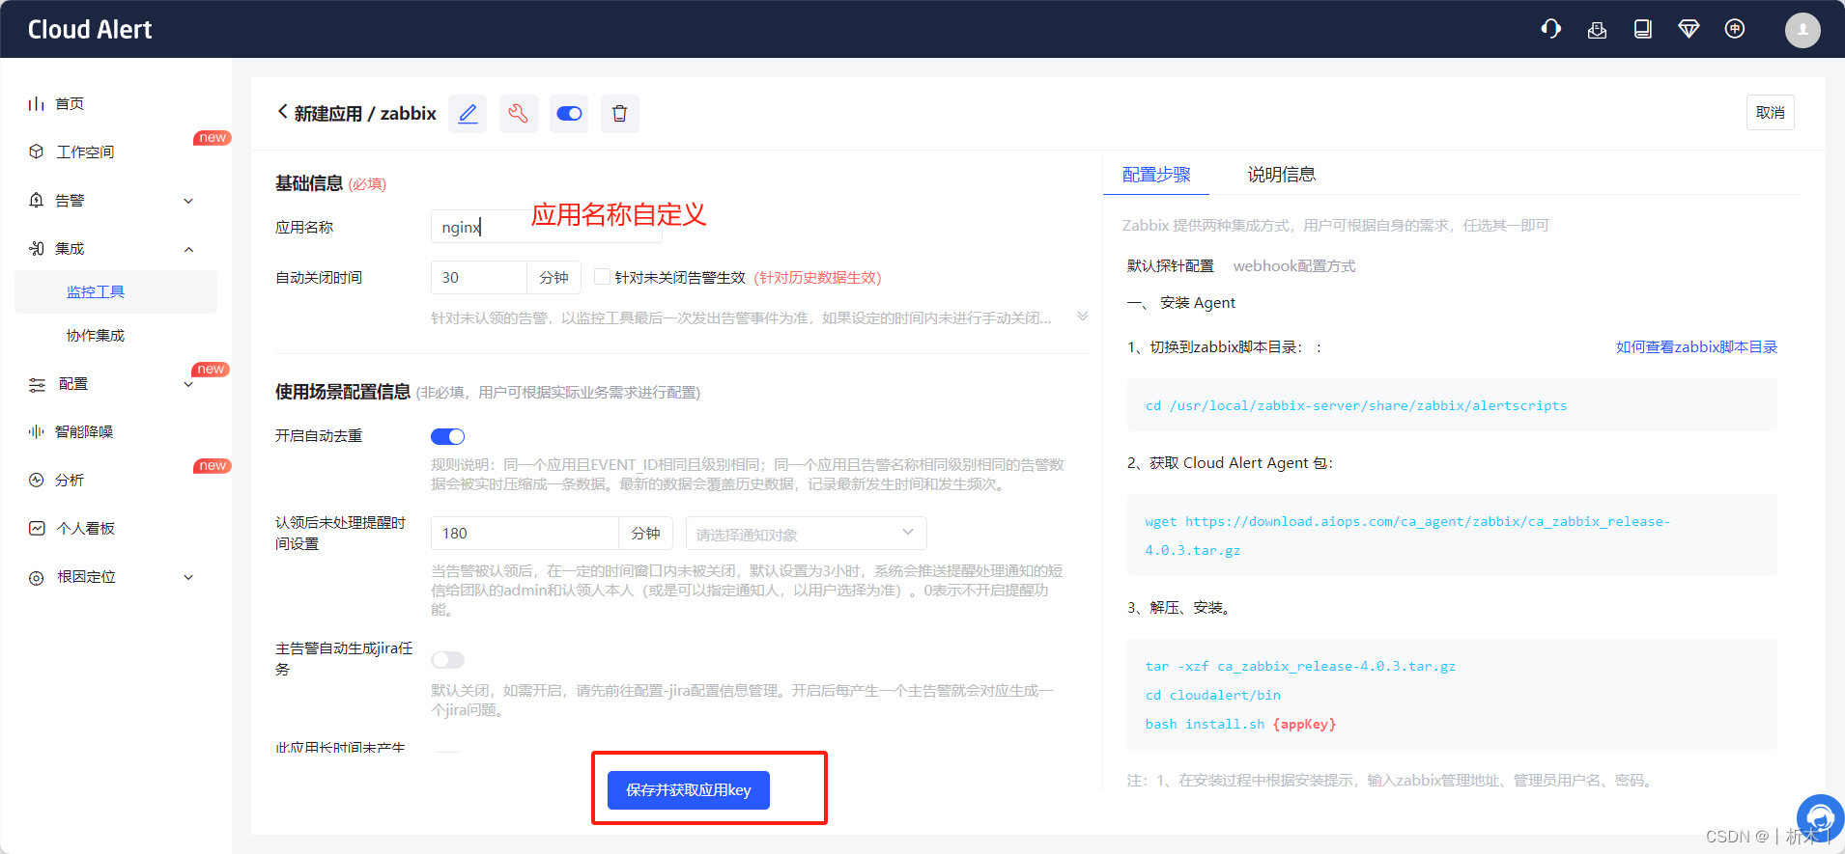Click the wget download command code block
The height and width of the screenshot is (854, 1845).
click(1452, 535)
